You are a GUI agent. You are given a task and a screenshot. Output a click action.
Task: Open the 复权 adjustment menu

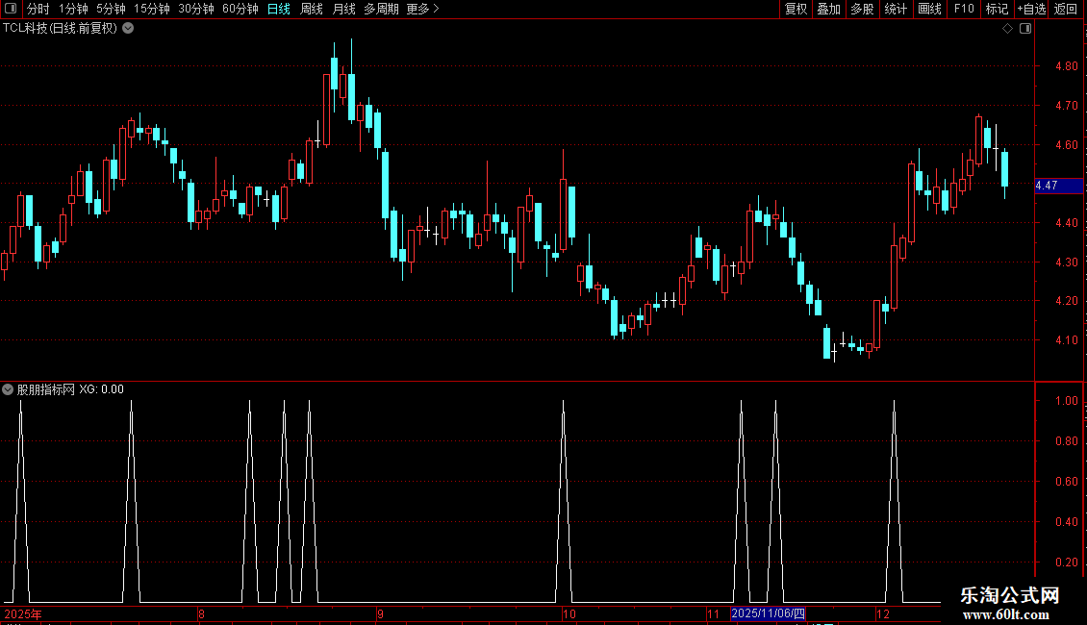796,9
